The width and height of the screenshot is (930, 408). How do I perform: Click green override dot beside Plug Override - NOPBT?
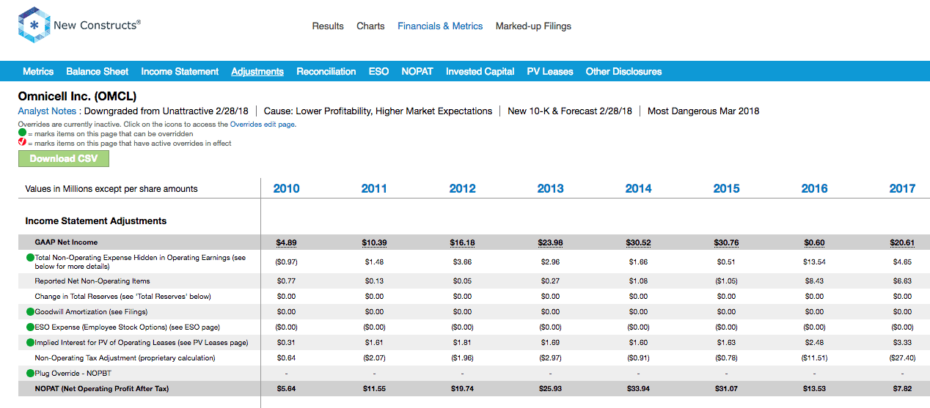point(30,374)
